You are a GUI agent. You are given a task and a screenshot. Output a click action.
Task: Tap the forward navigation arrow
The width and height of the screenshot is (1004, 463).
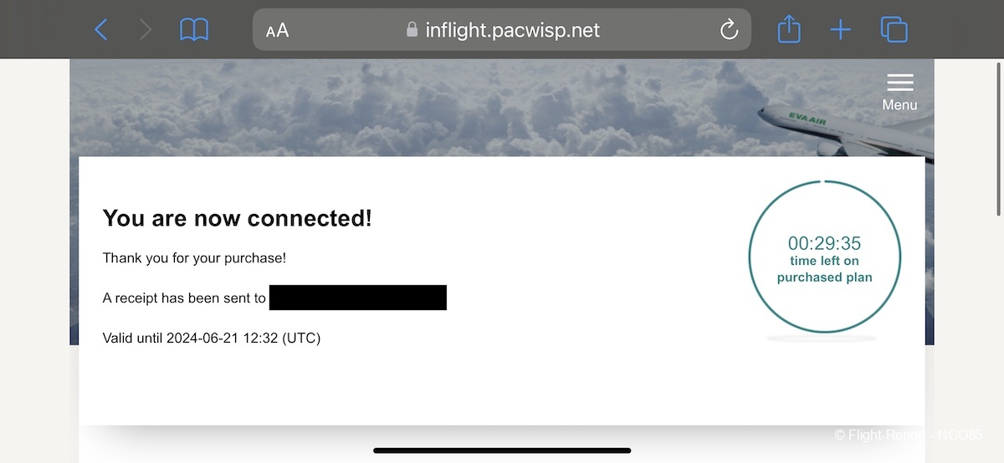click(x=146, y=30)
